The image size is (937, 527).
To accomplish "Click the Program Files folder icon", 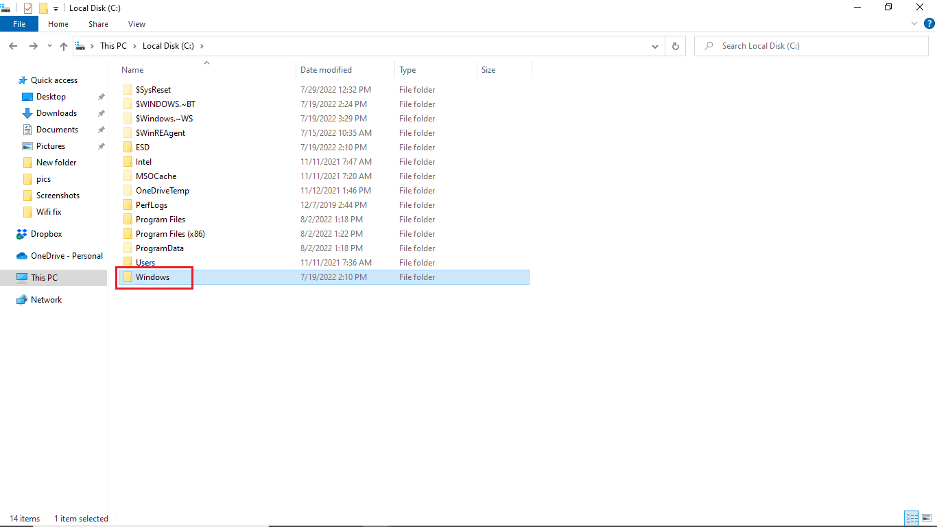I will 128,220.
